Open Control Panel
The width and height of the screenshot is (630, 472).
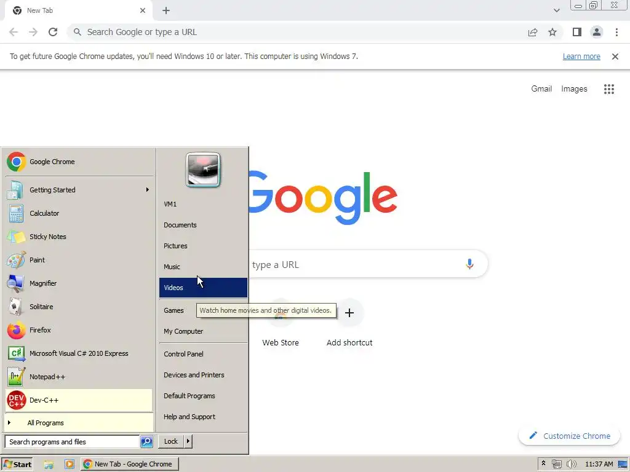[x=203, y=354]
